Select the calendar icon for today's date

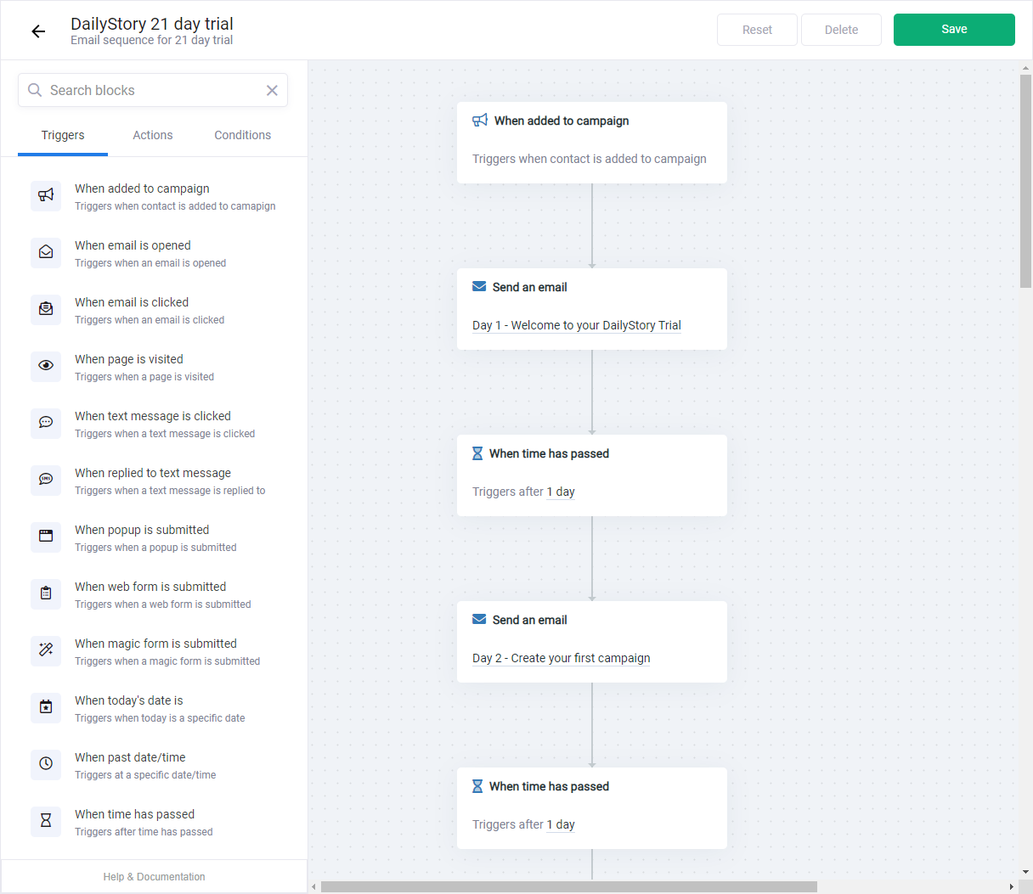46,708
